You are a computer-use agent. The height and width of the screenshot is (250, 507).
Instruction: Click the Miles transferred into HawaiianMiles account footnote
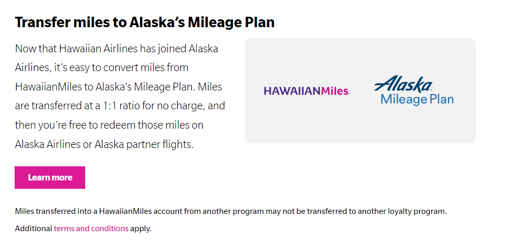pyautogui.click(x=231, y=211)
